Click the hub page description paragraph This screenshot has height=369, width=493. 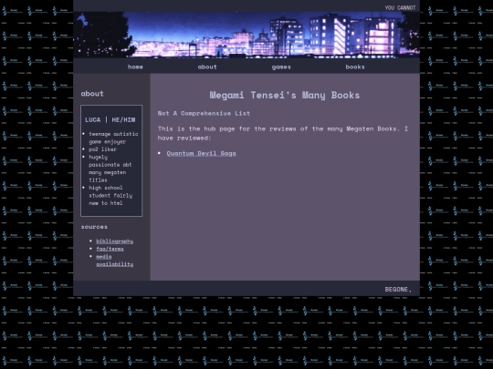pos(283,133)
